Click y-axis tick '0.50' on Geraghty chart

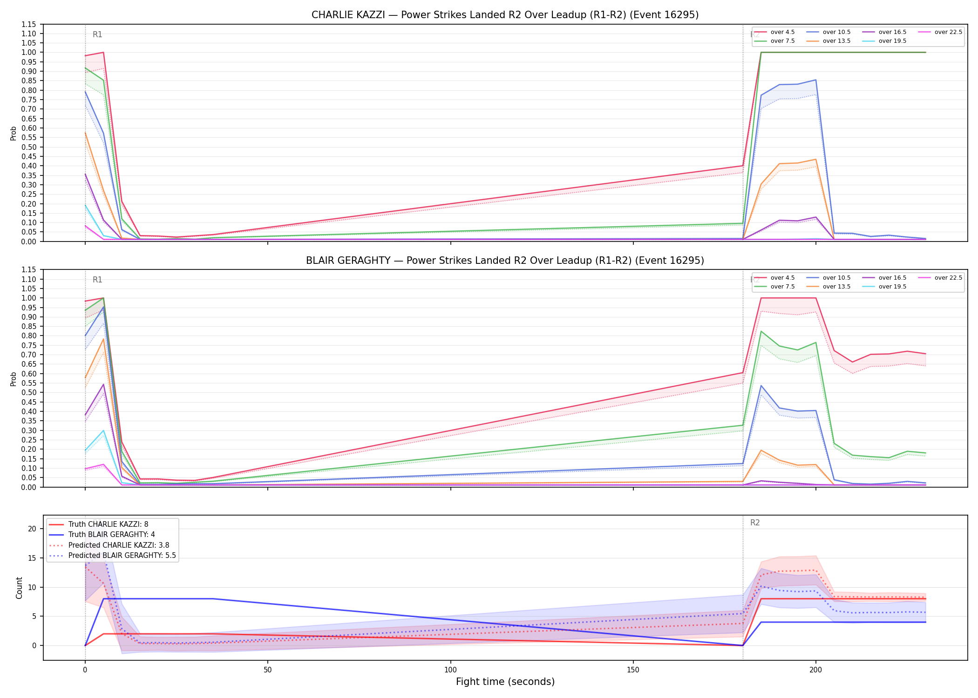[29, 393]
